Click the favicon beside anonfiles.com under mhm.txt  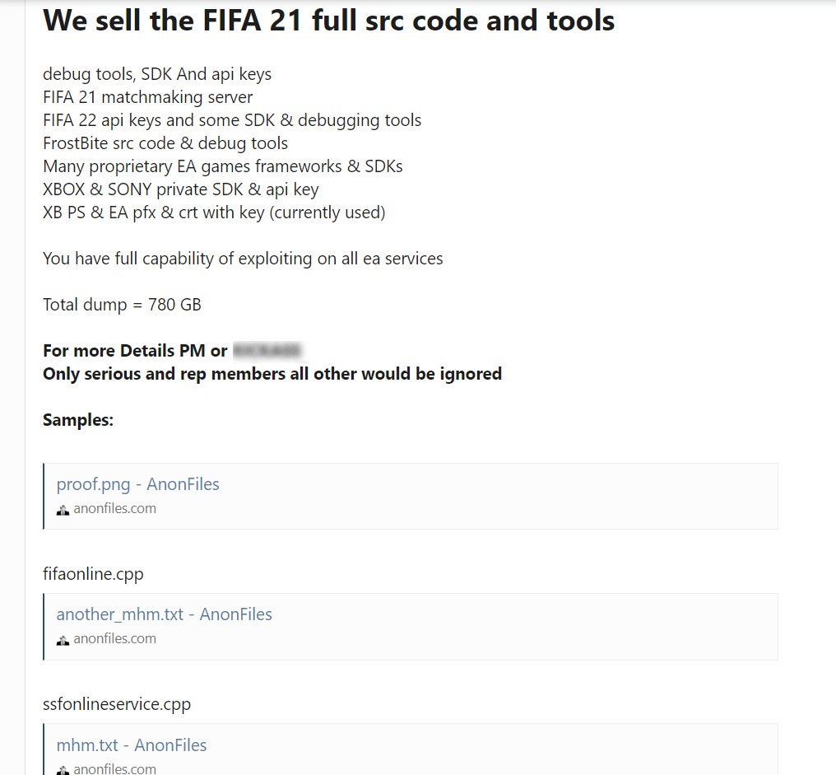tap(63, 768)
